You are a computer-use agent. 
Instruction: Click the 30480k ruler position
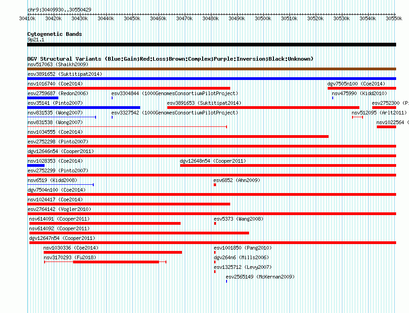[210, 18]
